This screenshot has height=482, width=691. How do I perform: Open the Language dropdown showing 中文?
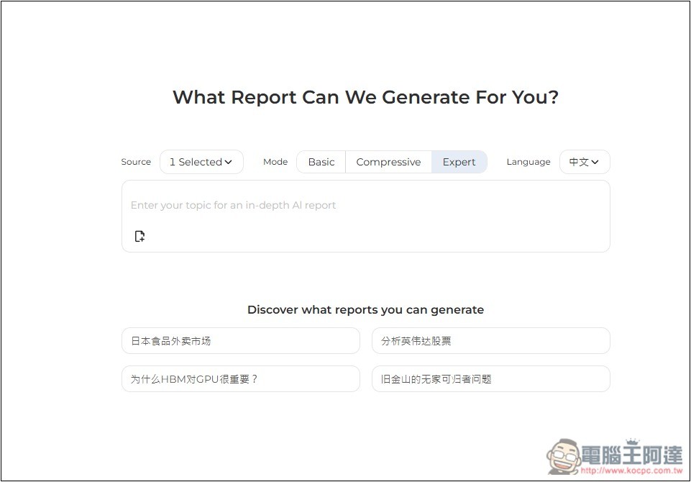584,162
